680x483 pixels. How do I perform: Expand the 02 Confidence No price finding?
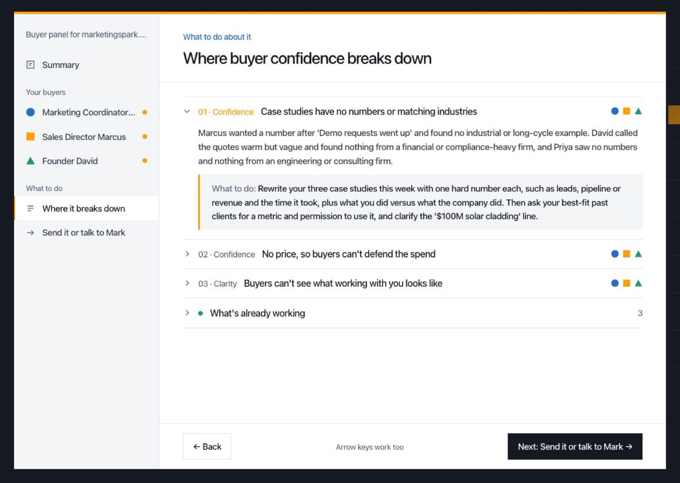(187, 254)
